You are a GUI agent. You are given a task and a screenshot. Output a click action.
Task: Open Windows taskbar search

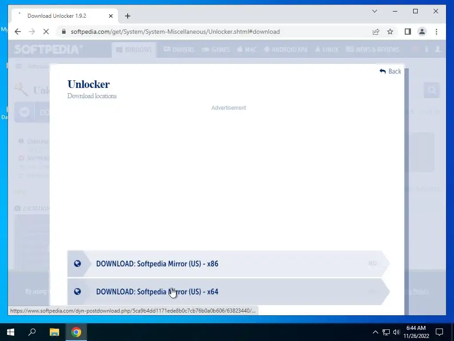(32, 332)
